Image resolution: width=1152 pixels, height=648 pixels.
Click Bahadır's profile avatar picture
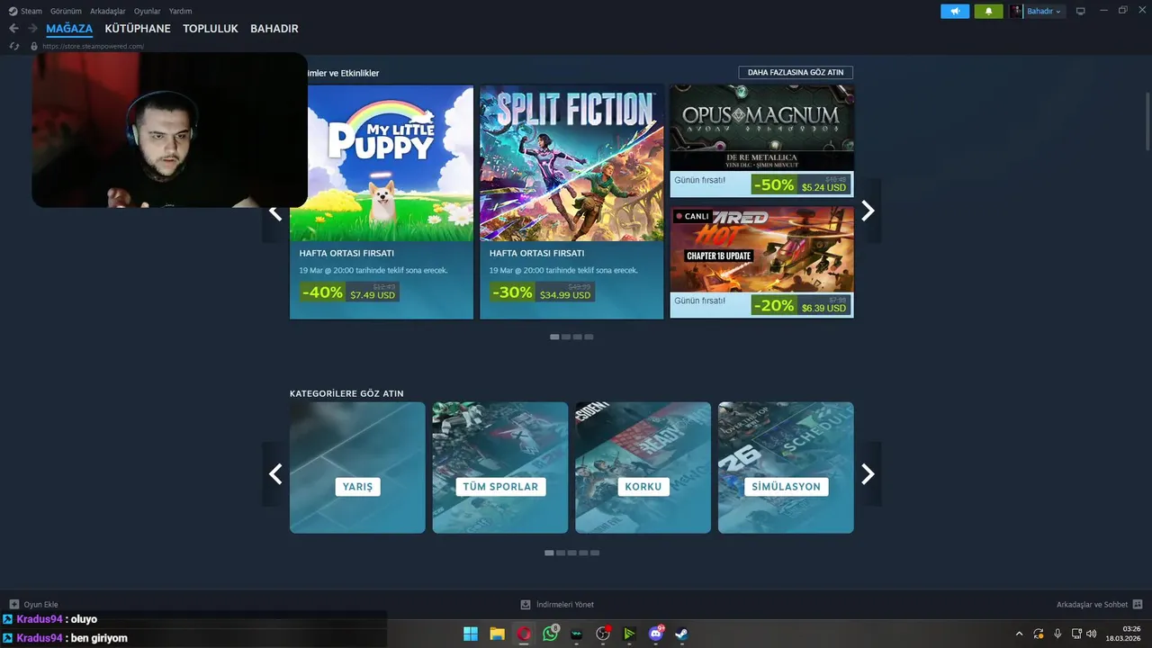1017,12
